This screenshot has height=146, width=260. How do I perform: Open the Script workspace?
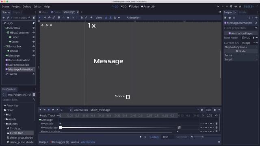click(134, 6)
